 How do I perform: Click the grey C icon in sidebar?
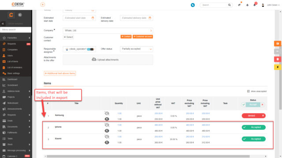[x=20, y=15]
